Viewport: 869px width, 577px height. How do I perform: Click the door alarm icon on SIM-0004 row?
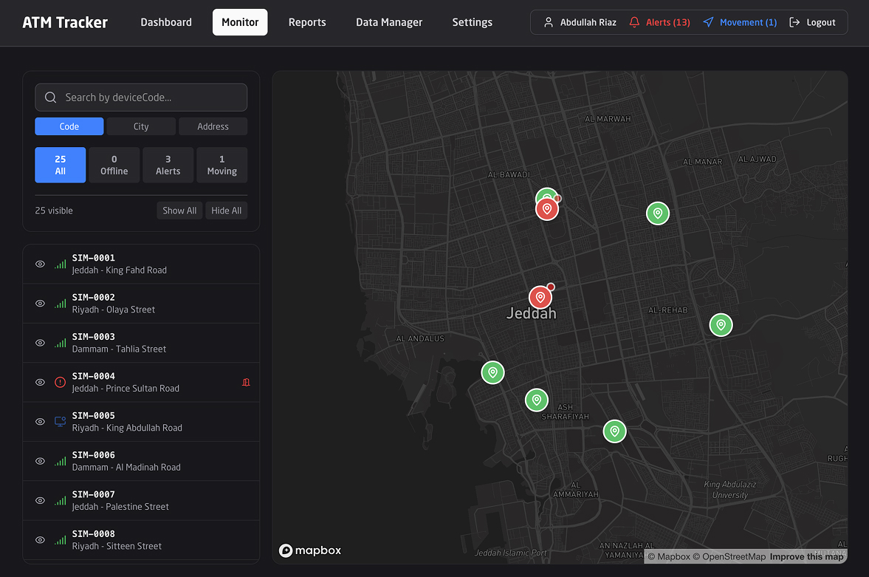click(246, 382)
